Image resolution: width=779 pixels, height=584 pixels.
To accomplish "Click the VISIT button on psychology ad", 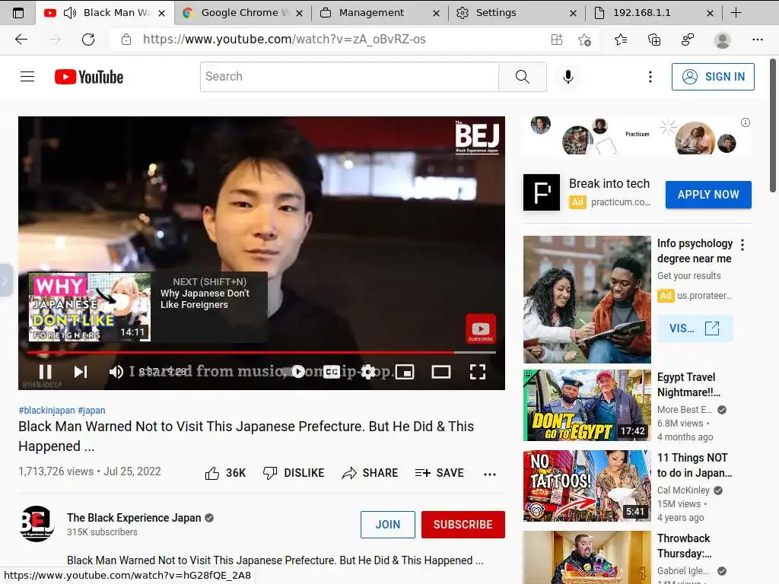I will pyautogui.click(x=695, y=328).
